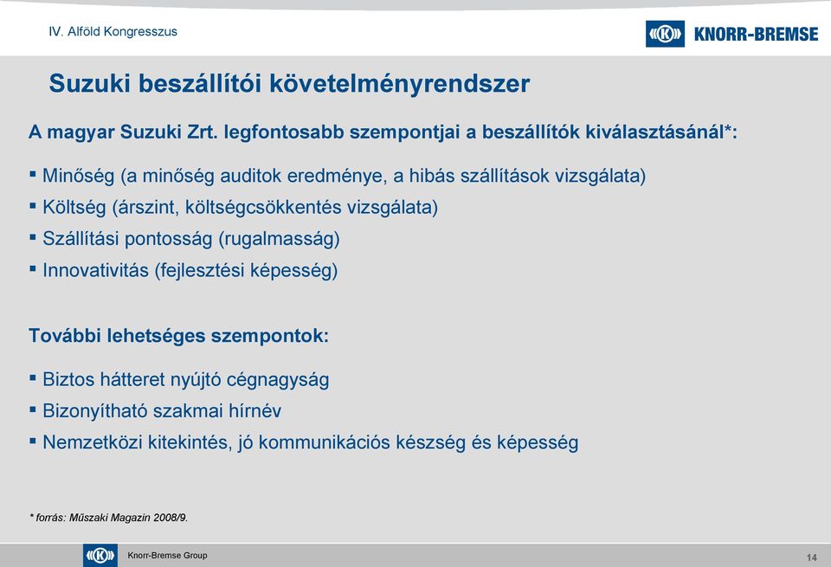Viewport: 831px width, 567px height.
Task: Click the slide page number 14
Action: pos(811,557)
